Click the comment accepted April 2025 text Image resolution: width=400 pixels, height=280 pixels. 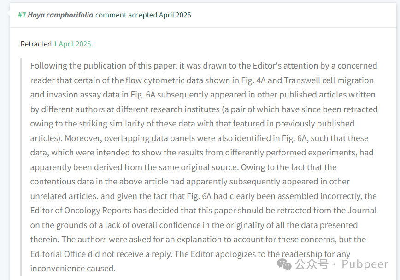[x=143, y=15]
